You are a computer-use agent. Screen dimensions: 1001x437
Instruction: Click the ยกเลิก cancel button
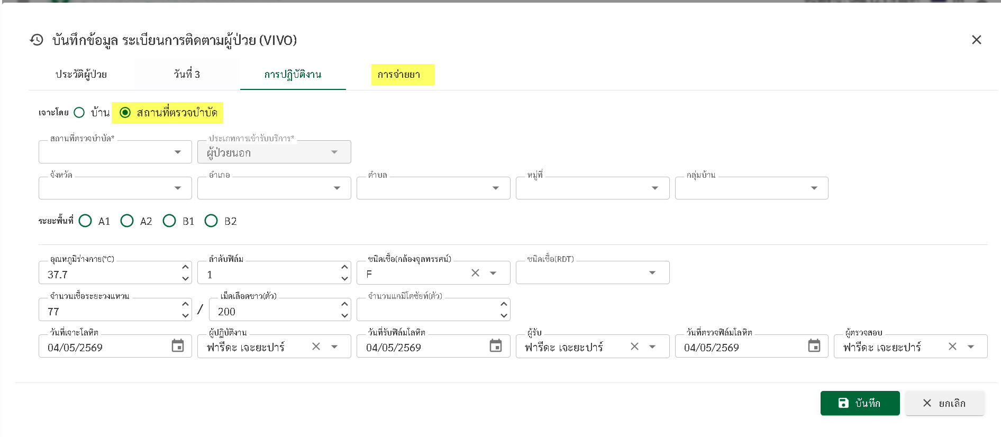coord(945,403)
